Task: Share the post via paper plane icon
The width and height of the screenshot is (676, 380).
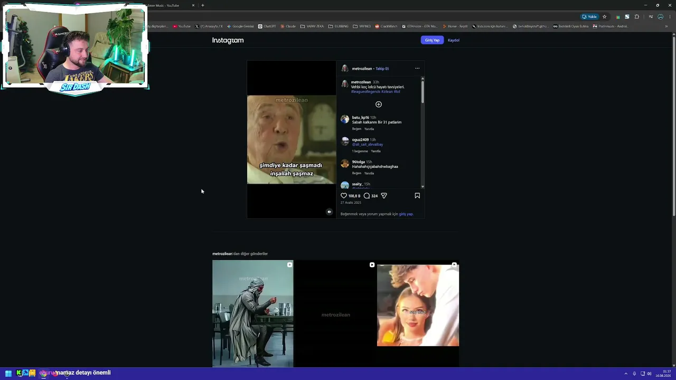Action: (x=384, y=196)
